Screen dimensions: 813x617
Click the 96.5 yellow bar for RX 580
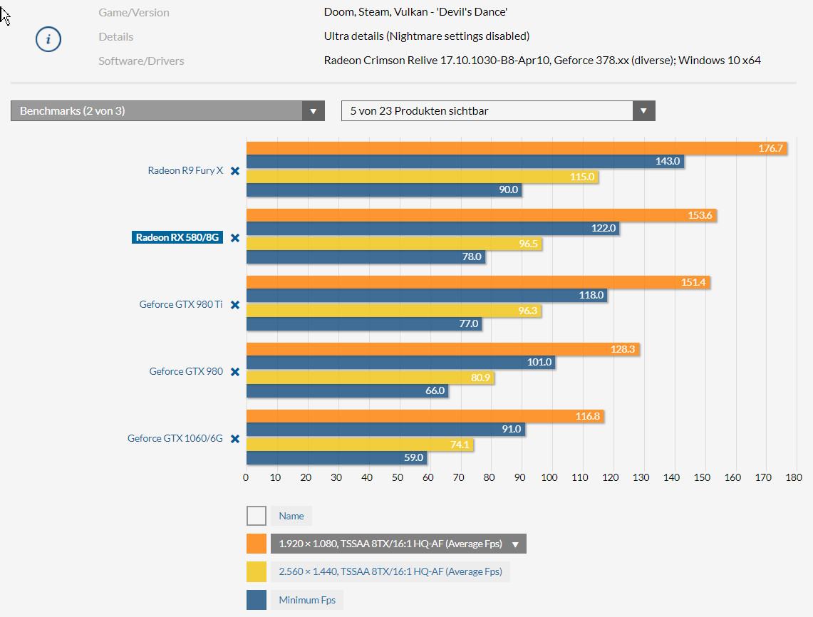(x=394, y=244)
